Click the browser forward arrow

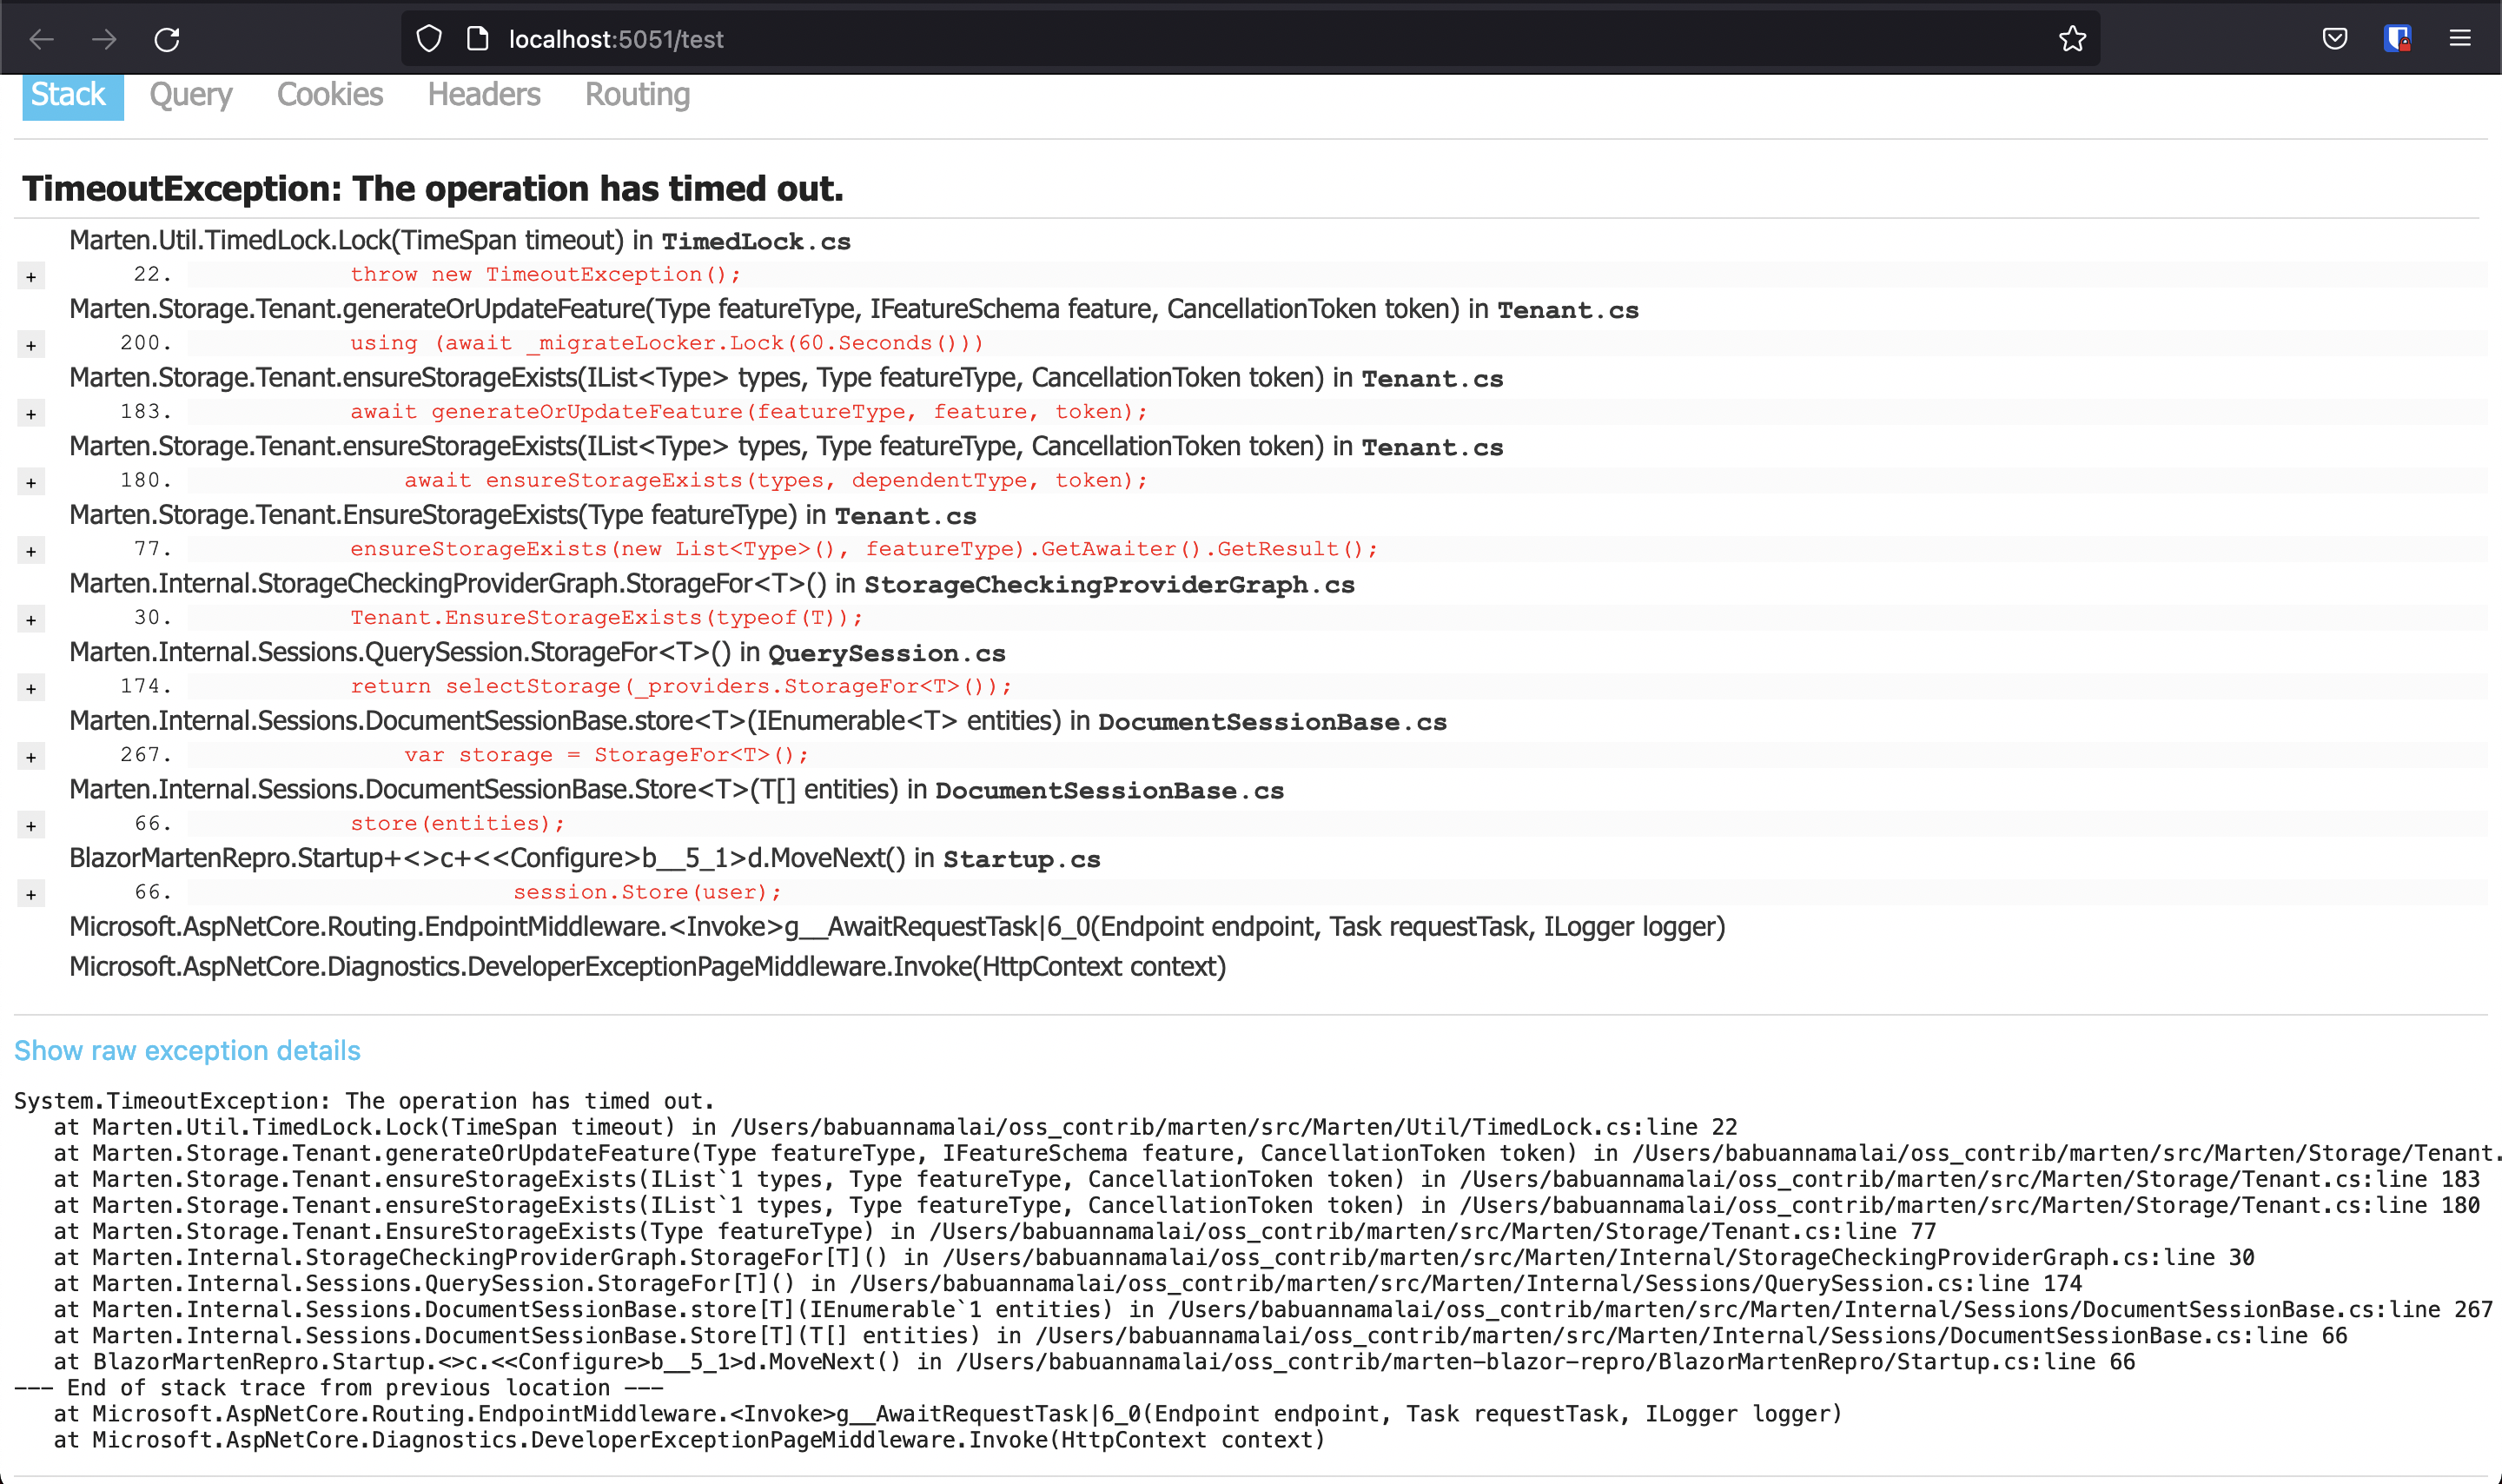click(x=104, y=39)
